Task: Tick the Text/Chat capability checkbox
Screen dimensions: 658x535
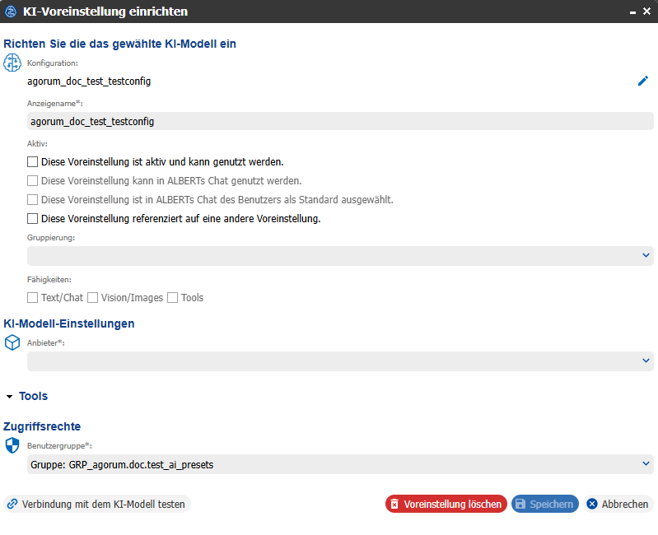Action: (x=32, y=298)
